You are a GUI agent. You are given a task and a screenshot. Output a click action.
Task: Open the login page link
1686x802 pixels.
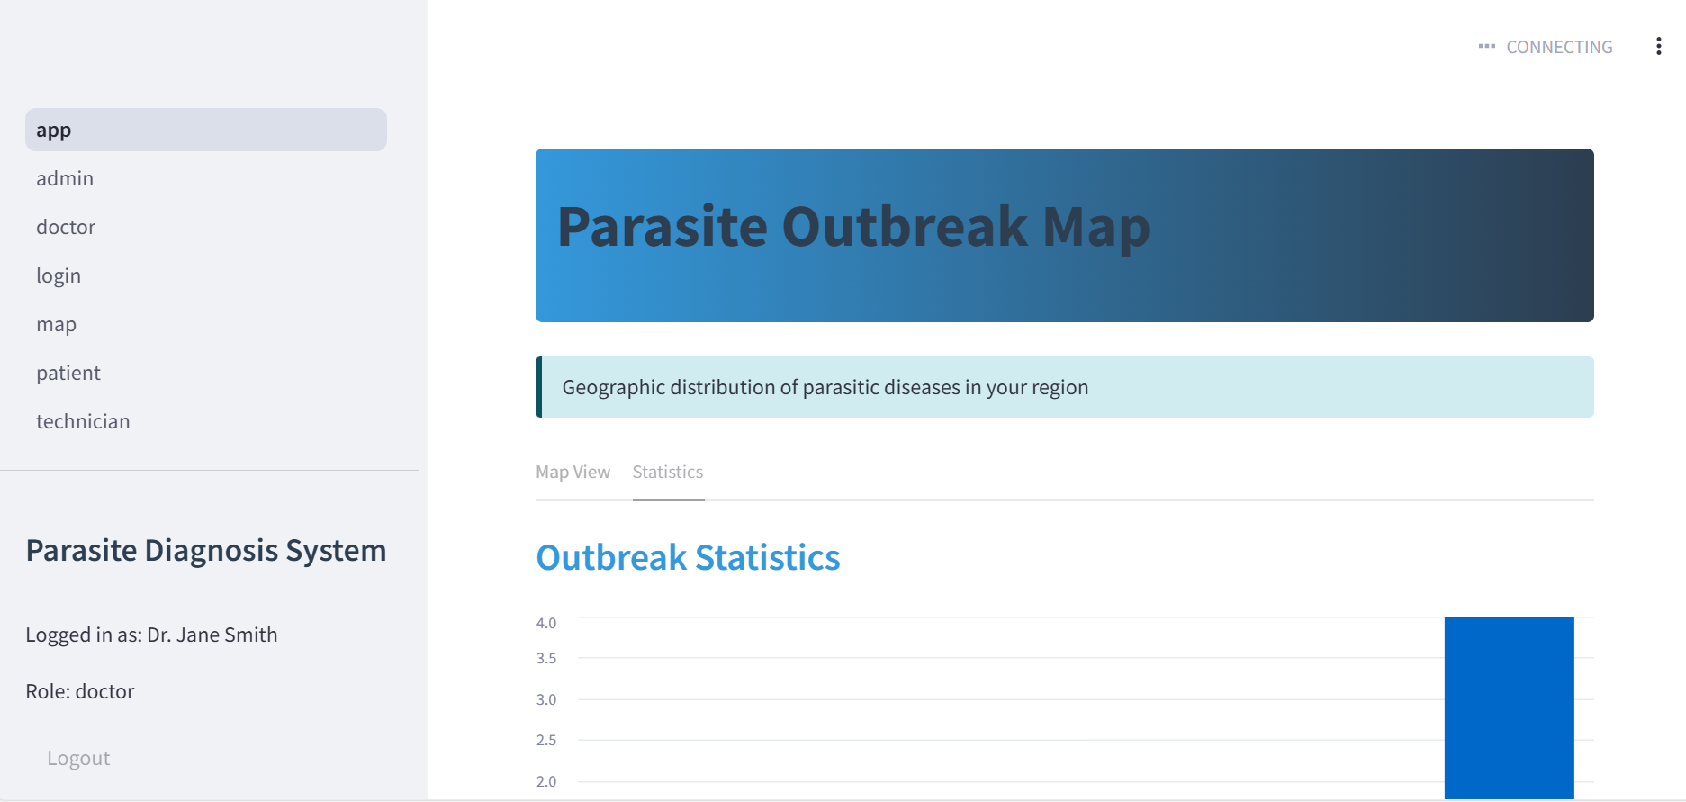point(206,275)
